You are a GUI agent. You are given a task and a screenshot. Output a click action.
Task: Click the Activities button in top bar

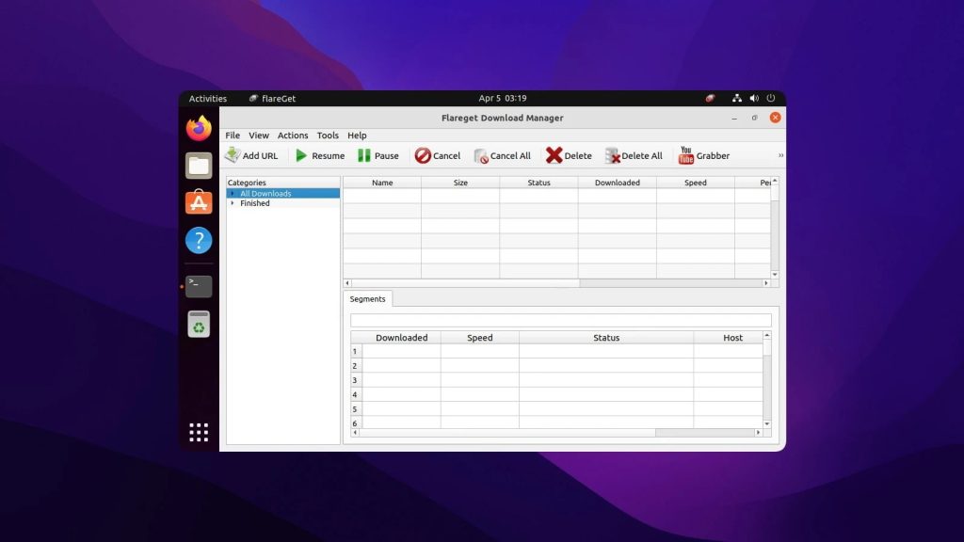(x=208, y=98)
